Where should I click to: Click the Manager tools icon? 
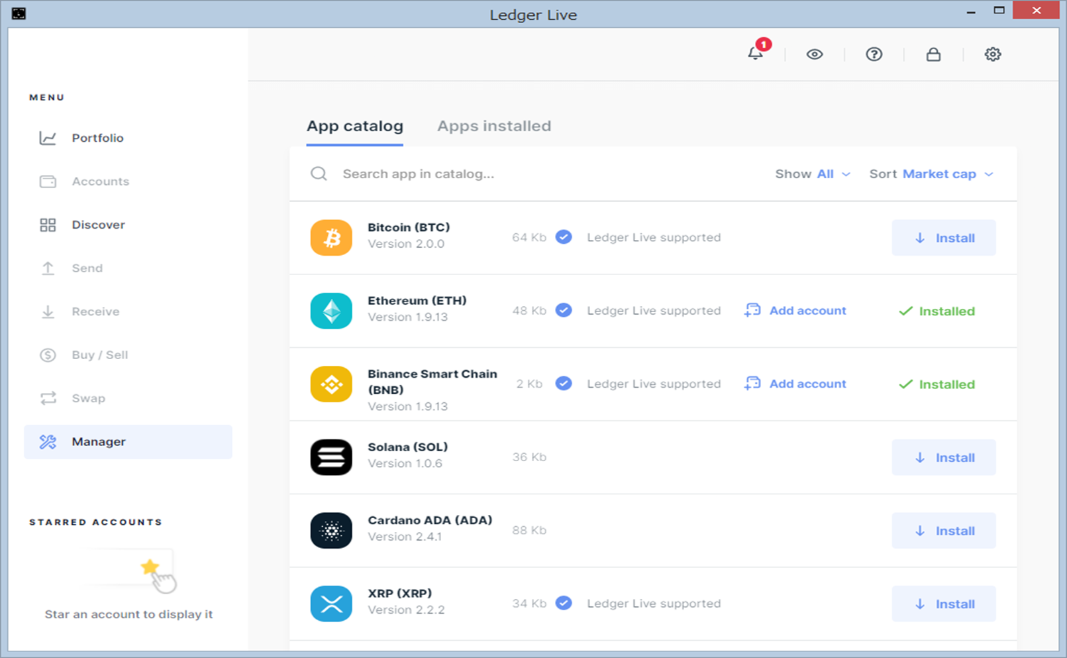pos(48,442)
